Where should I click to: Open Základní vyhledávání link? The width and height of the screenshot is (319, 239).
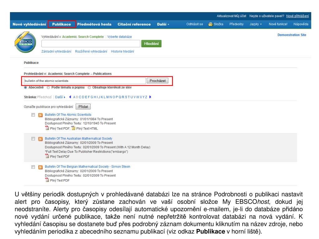(x=56, y=51)
